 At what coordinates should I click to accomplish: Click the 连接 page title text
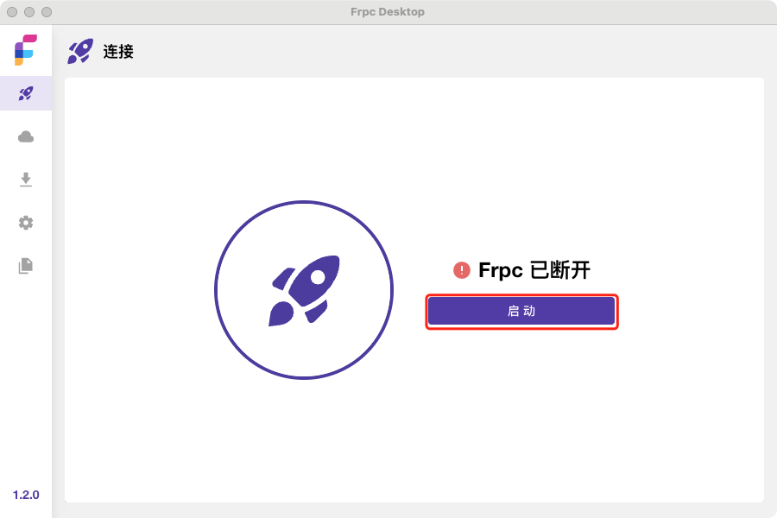tap(118, 52)
